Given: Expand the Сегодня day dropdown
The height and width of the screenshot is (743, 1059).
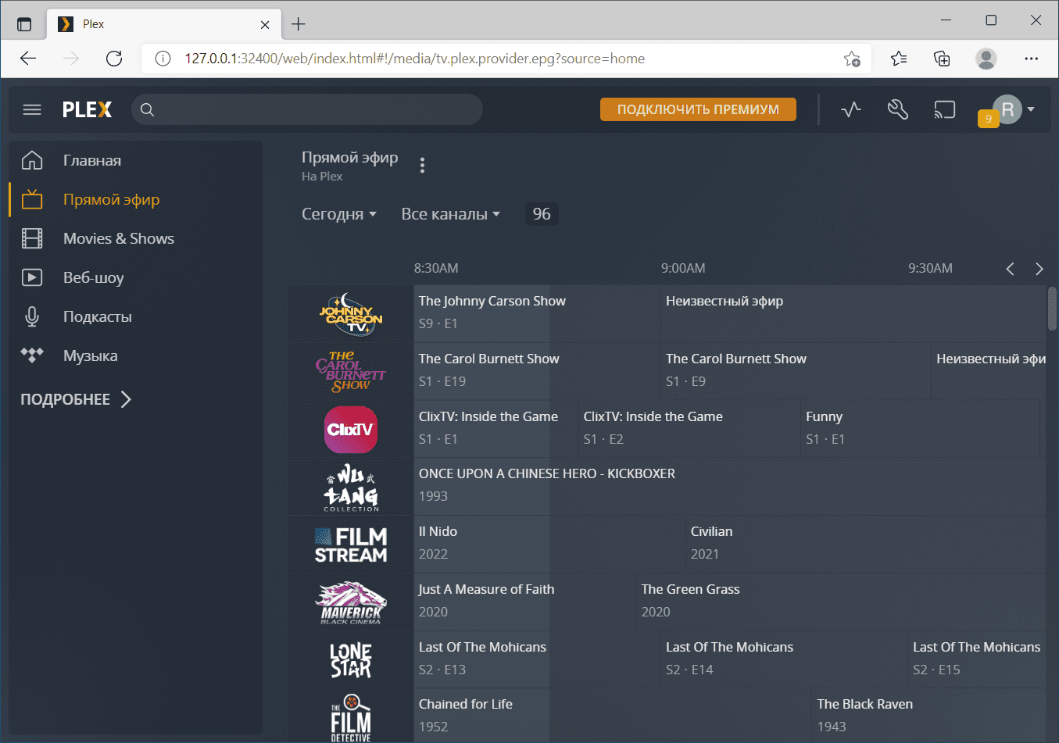Looking at the screenshot, I should pyautogui.click(x=339, y=214).
